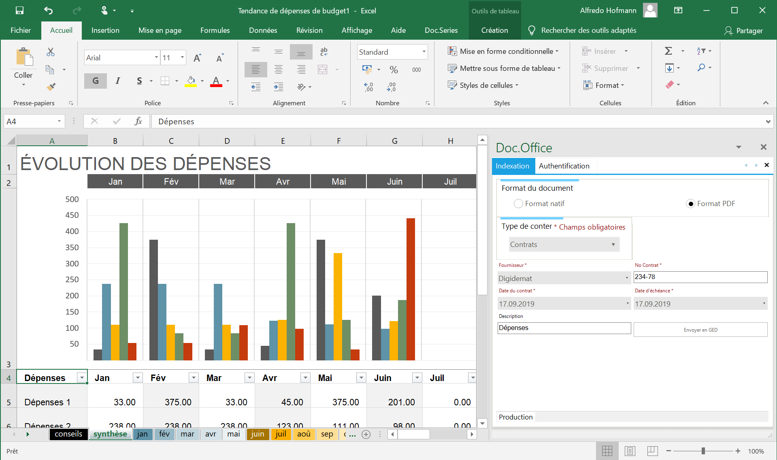Click the Undo arrow icon
777x460 pixels.
tap(48, 11)
